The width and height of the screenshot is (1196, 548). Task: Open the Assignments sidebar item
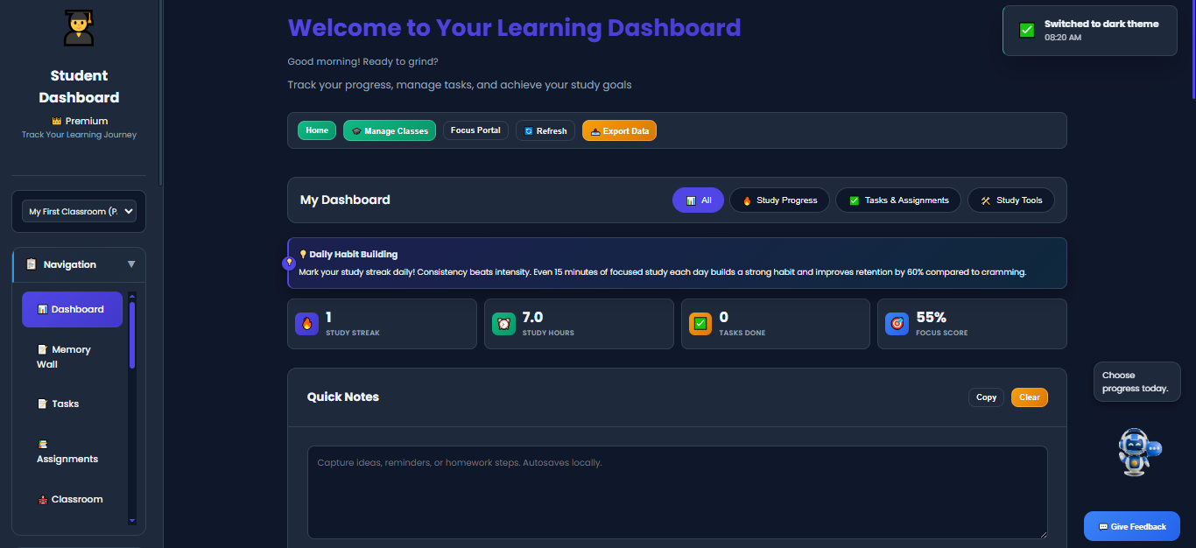(x=42, y=444)
